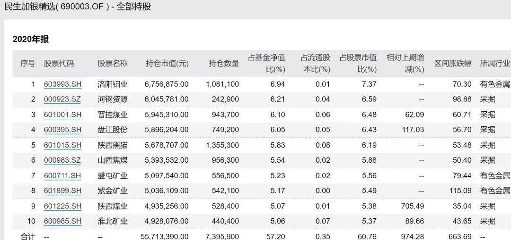Open stock code link 600985.SH
Screen dimensions: 511x240
(62, 222)
